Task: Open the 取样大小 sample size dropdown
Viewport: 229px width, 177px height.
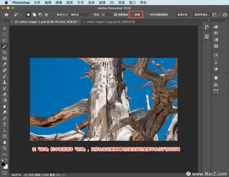Action: (x=80, y=15)
